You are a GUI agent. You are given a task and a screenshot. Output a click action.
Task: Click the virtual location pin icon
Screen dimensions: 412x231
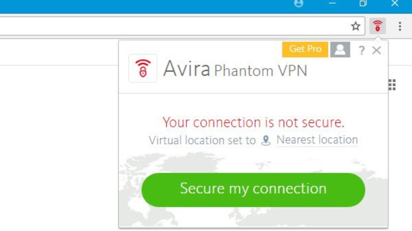266,140
